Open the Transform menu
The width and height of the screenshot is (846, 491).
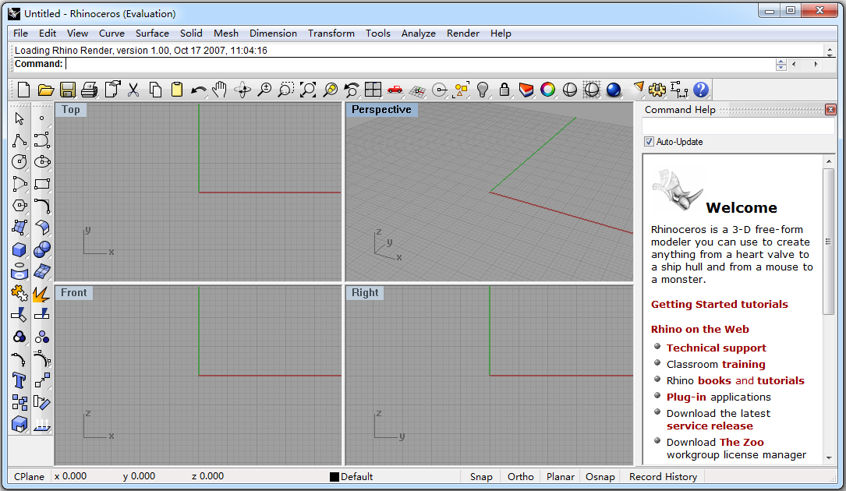coord(331,34)
